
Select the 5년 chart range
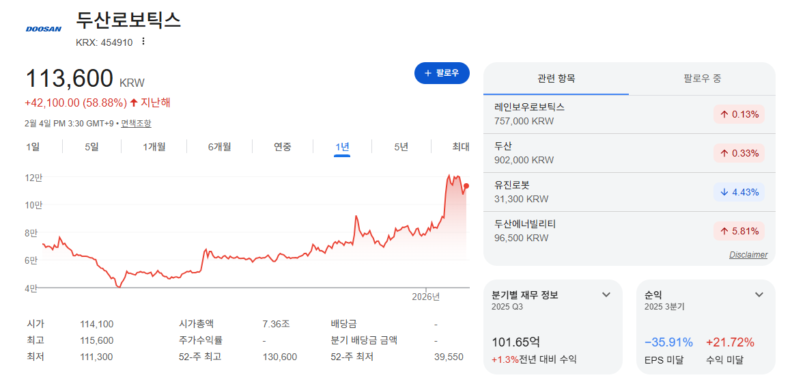tap(401, 147)
